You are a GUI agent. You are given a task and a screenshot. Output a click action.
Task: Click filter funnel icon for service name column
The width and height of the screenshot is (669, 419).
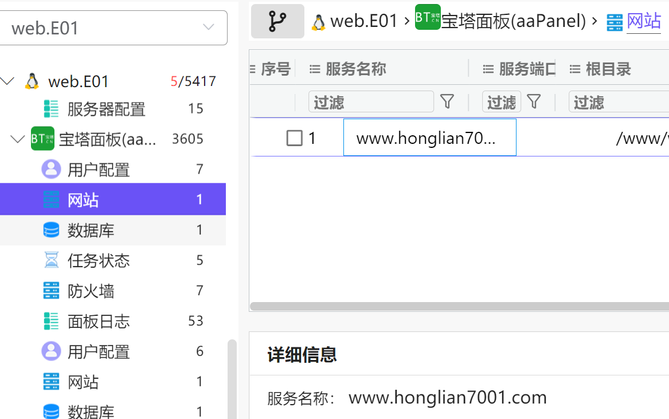[447, 102]
